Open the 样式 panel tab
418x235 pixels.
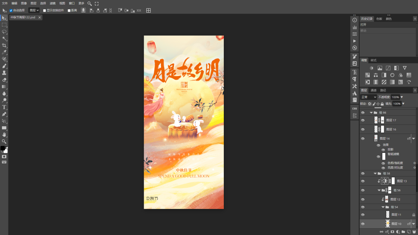373,60
